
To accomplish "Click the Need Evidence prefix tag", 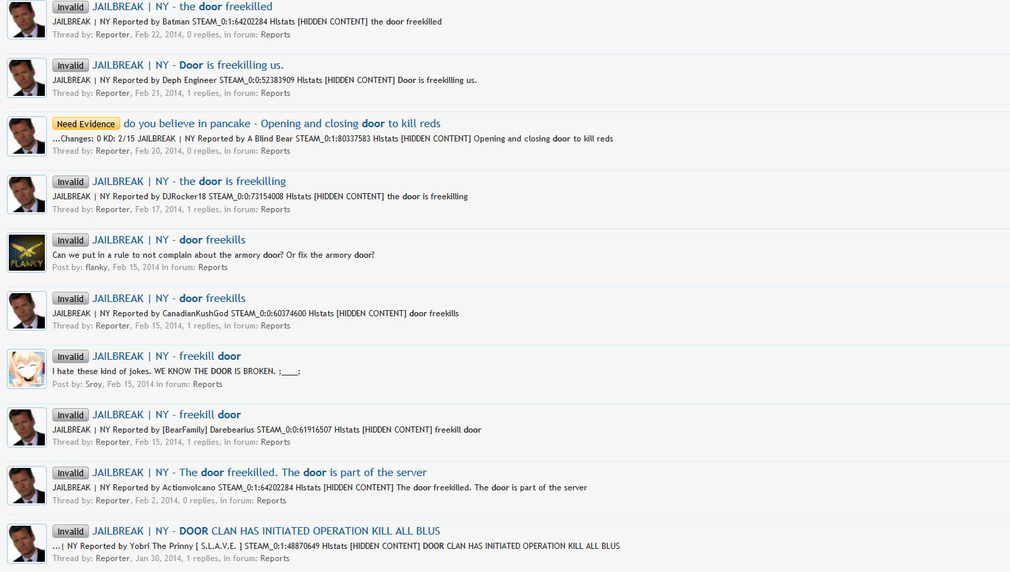I will click(86, 124).
